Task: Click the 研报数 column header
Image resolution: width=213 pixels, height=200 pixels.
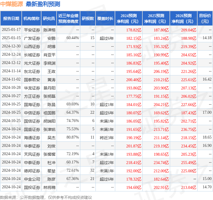Action: coord(88,19)
